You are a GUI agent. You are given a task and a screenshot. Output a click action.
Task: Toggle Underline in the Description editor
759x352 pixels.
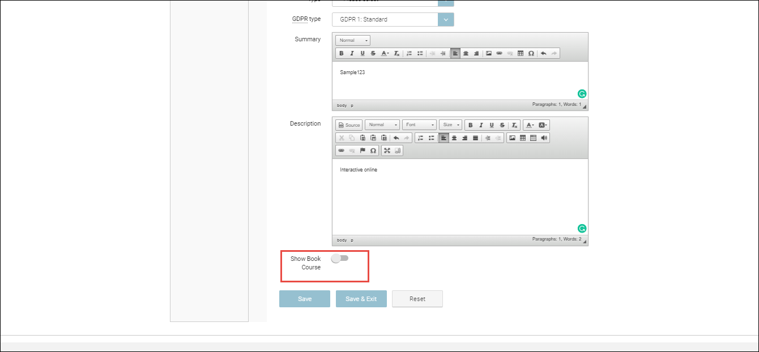(x=492, y=125)
